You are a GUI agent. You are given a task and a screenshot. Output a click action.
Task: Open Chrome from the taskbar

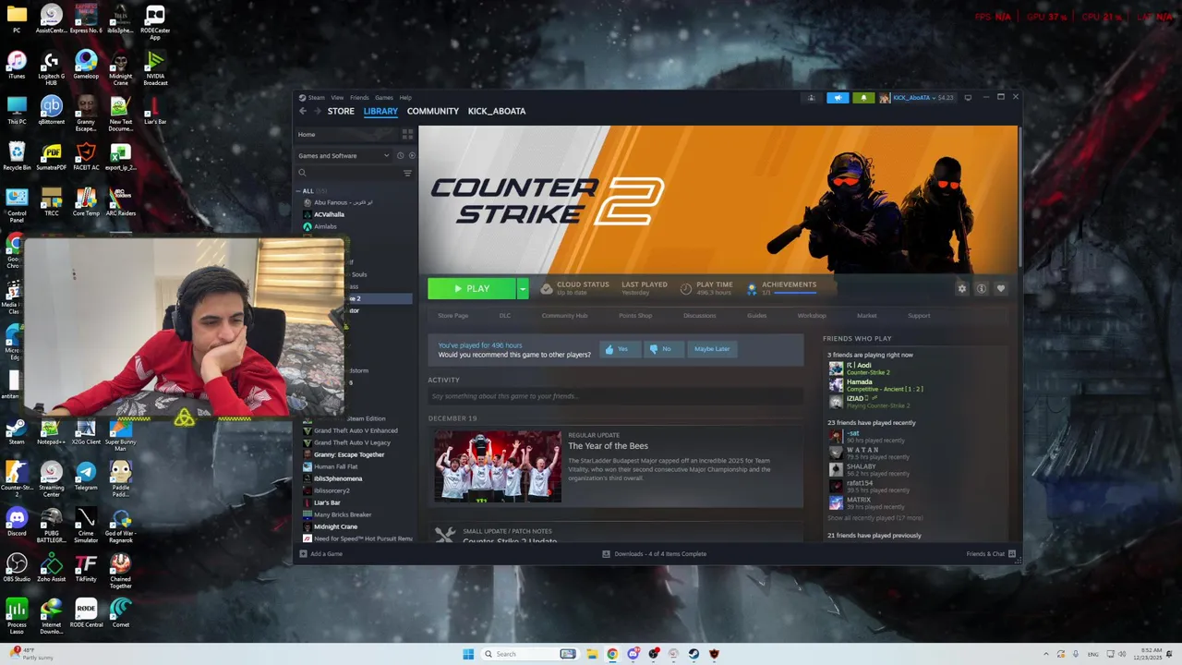coord(612,654)
